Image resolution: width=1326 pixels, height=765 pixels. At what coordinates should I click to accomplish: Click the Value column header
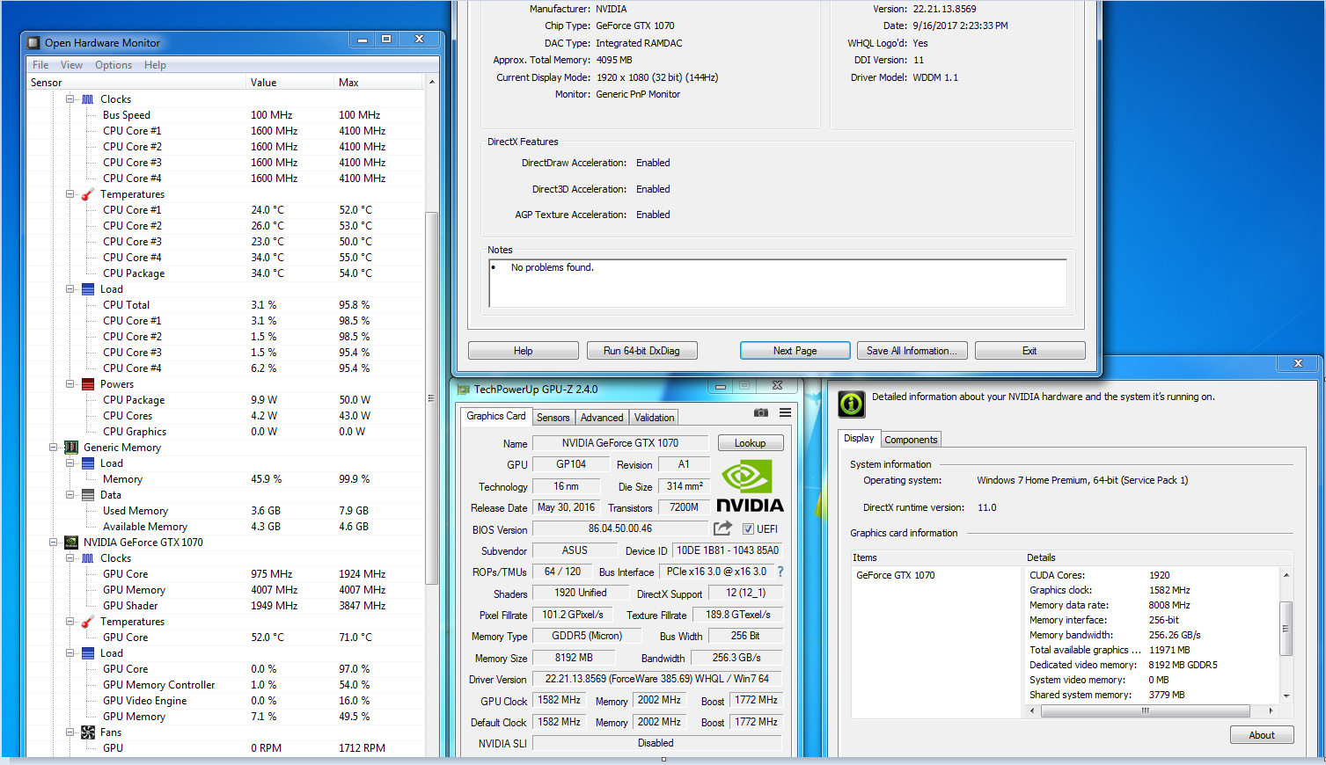[x=290, y=83]
